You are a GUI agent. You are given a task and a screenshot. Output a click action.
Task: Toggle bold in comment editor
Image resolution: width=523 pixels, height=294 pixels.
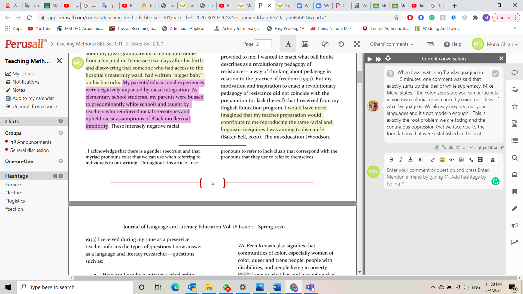coord(391,160)
